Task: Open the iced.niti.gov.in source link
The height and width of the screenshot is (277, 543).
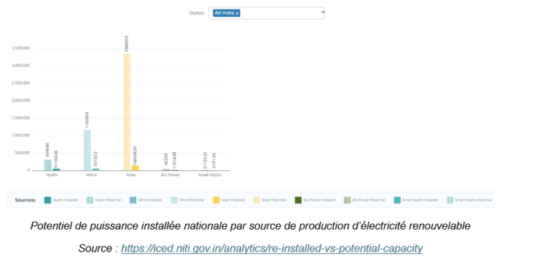Action: pos(272,249)
